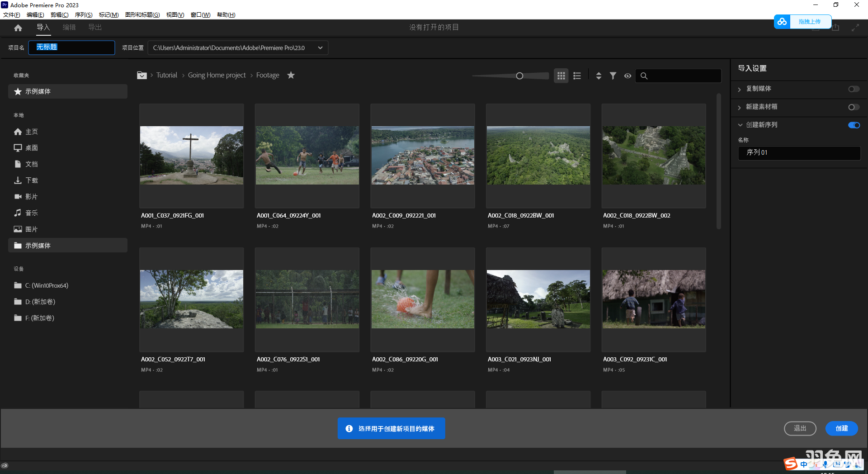The image size is (868, 474).
Task: Disable 创建新序列 (Create New Sequence) toggle
Action: tap(854, 125)
